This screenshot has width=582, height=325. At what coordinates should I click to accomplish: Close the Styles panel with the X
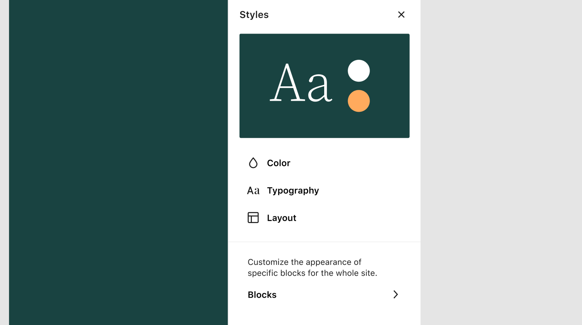401,14
